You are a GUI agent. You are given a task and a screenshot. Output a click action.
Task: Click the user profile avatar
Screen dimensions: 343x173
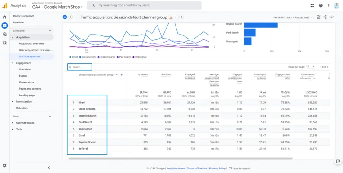[x=336, y=6]
